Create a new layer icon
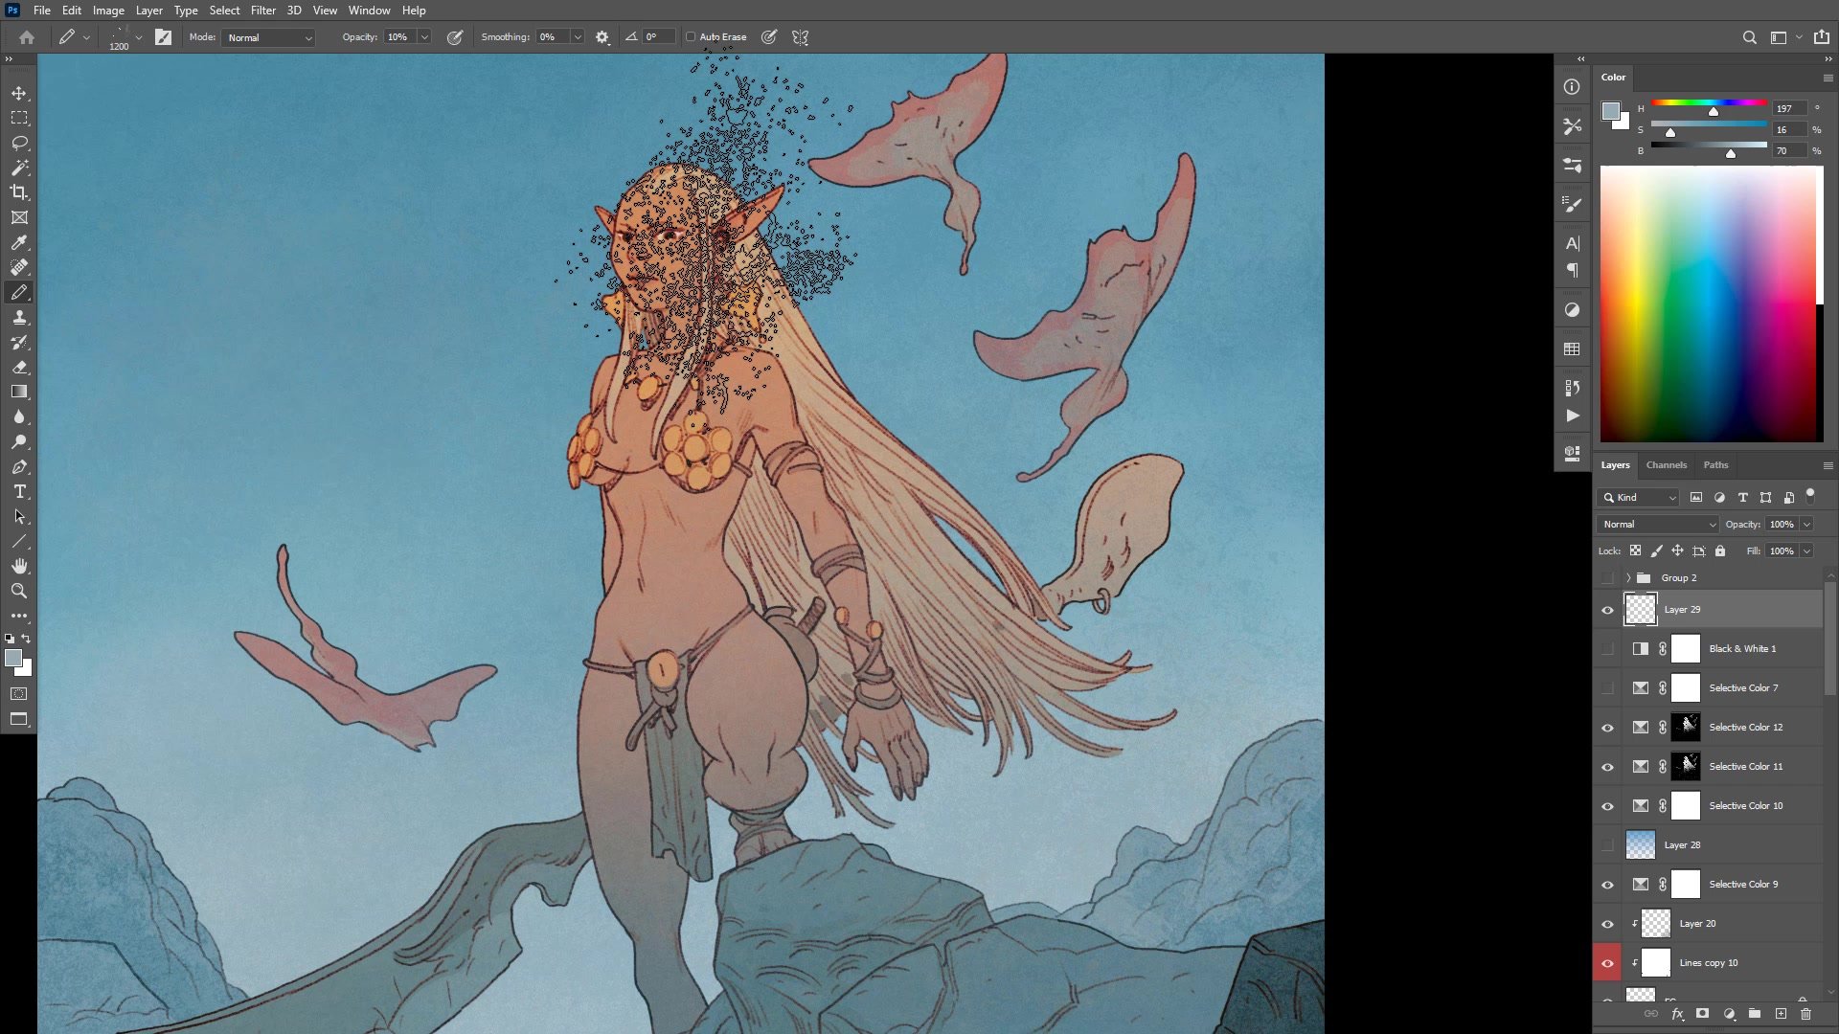 click(1781, 1013)
